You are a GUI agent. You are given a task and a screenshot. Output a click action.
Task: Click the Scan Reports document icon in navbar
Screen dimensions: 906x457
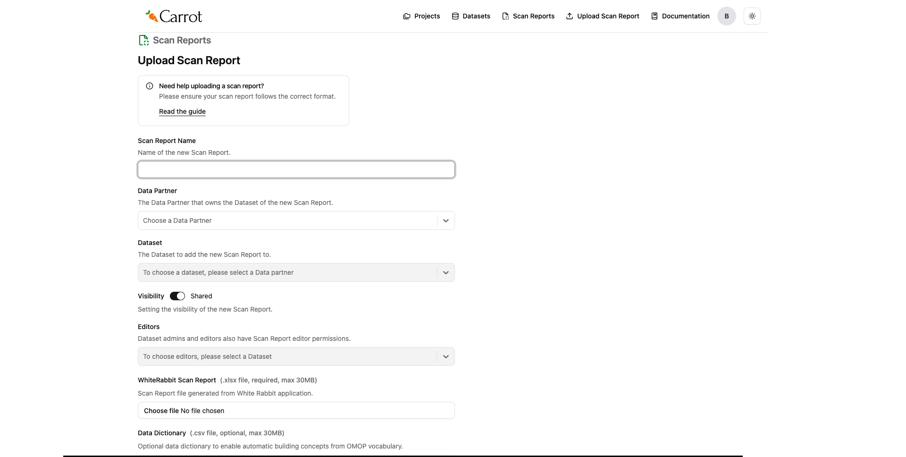pyautogui.click(x=505, y=16)
